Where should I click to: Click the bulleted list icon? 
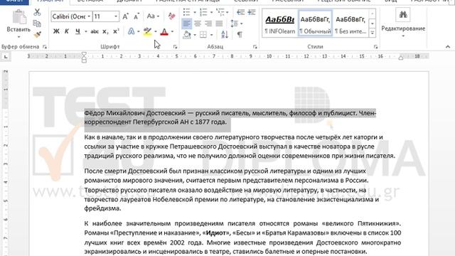[x=186, y=12]
